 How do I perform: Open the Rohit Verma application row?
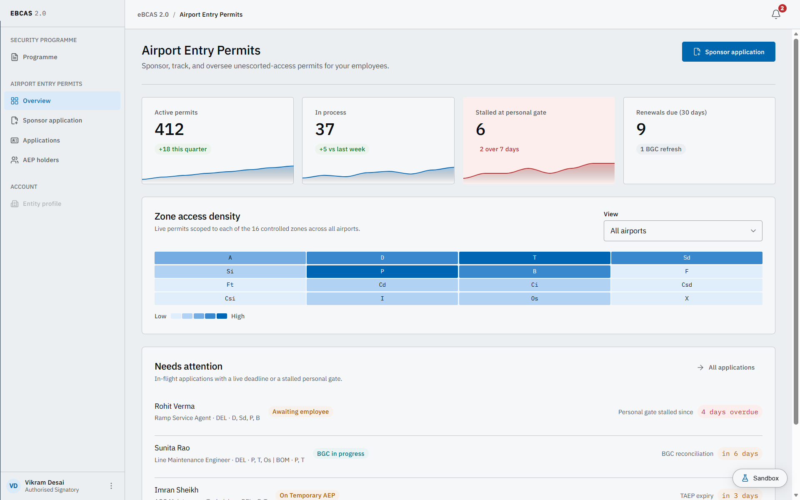pyautogui.click(x=458, y=412)
